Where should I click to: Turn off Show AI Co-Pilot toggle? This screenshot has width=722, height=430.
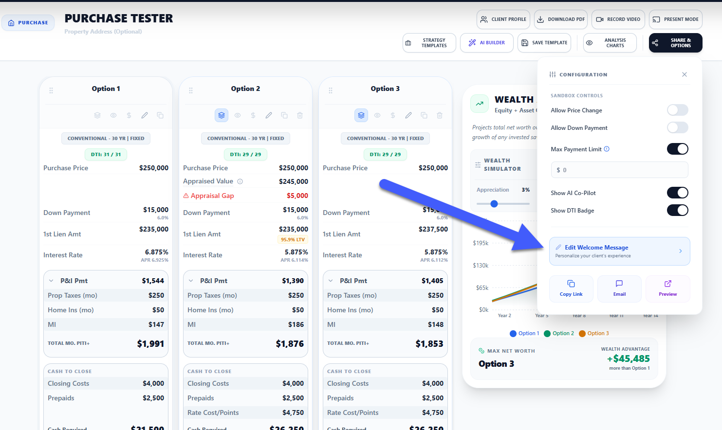coord(678,193)
